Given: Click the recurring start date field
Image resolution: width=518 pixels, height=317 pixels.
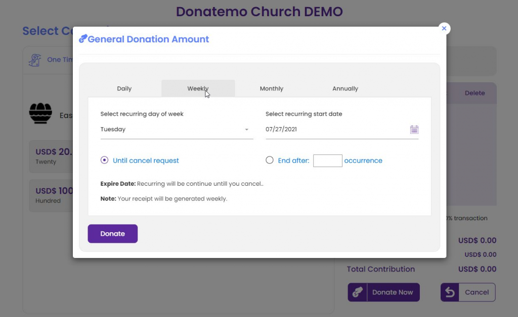Looking at the screenshot, I should pos(334,130).
